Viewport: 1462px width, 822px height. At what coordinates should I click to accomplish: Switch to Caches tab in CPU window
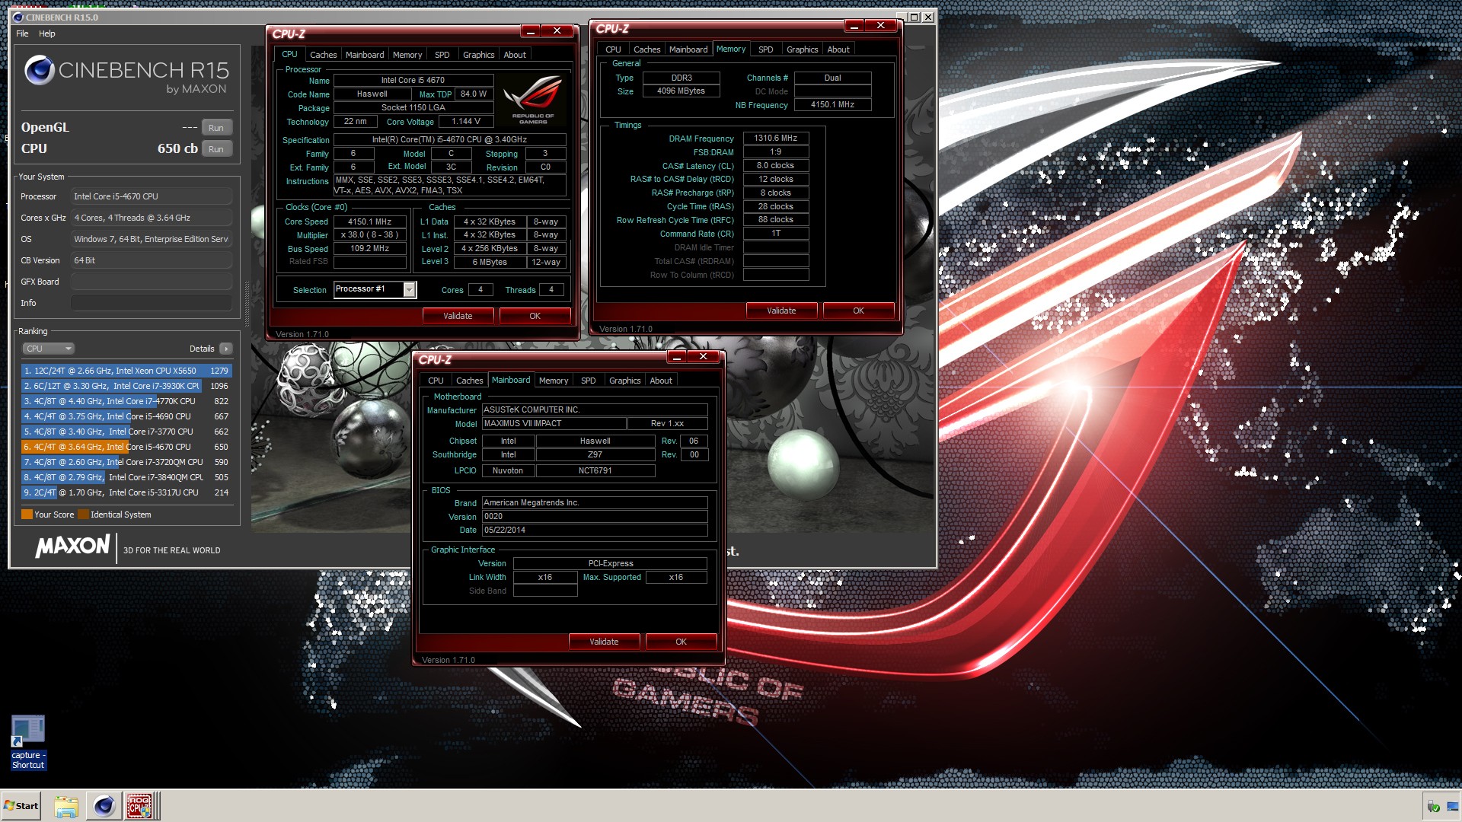323,55
